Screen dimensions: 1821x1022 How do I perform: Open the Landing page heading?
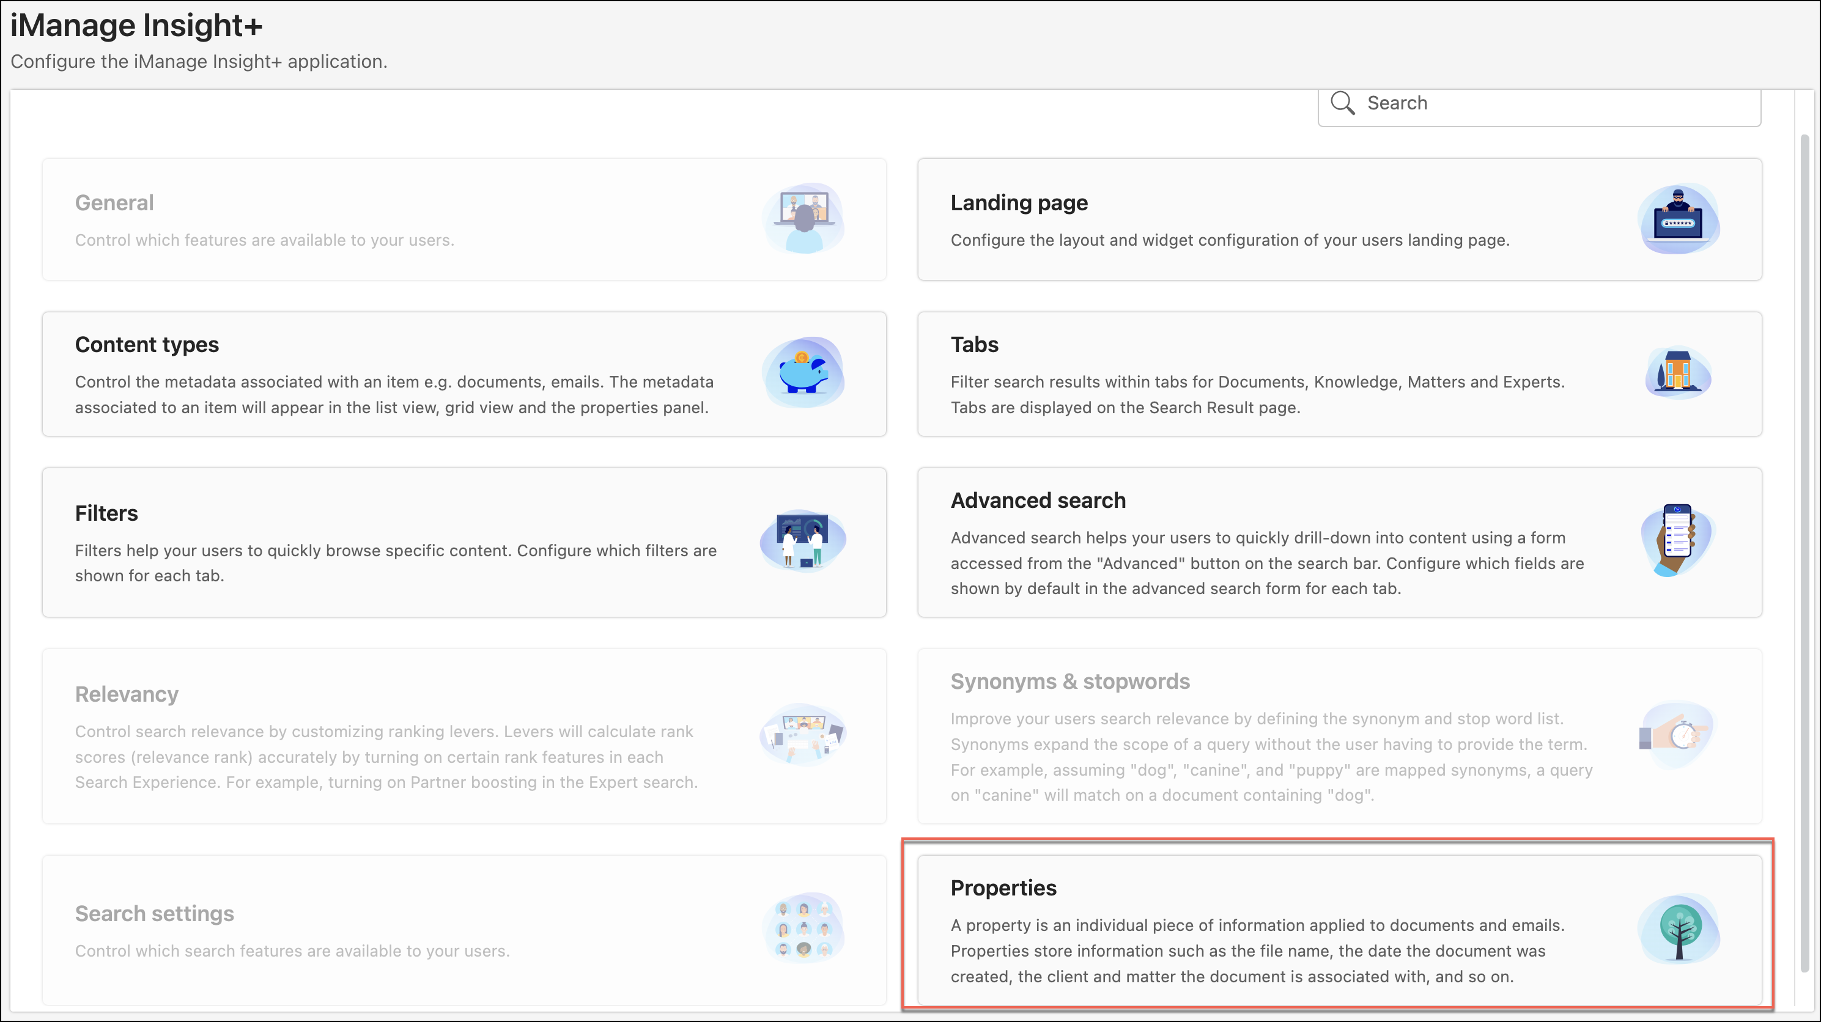pyautogui.click(x=1019, y=203)
